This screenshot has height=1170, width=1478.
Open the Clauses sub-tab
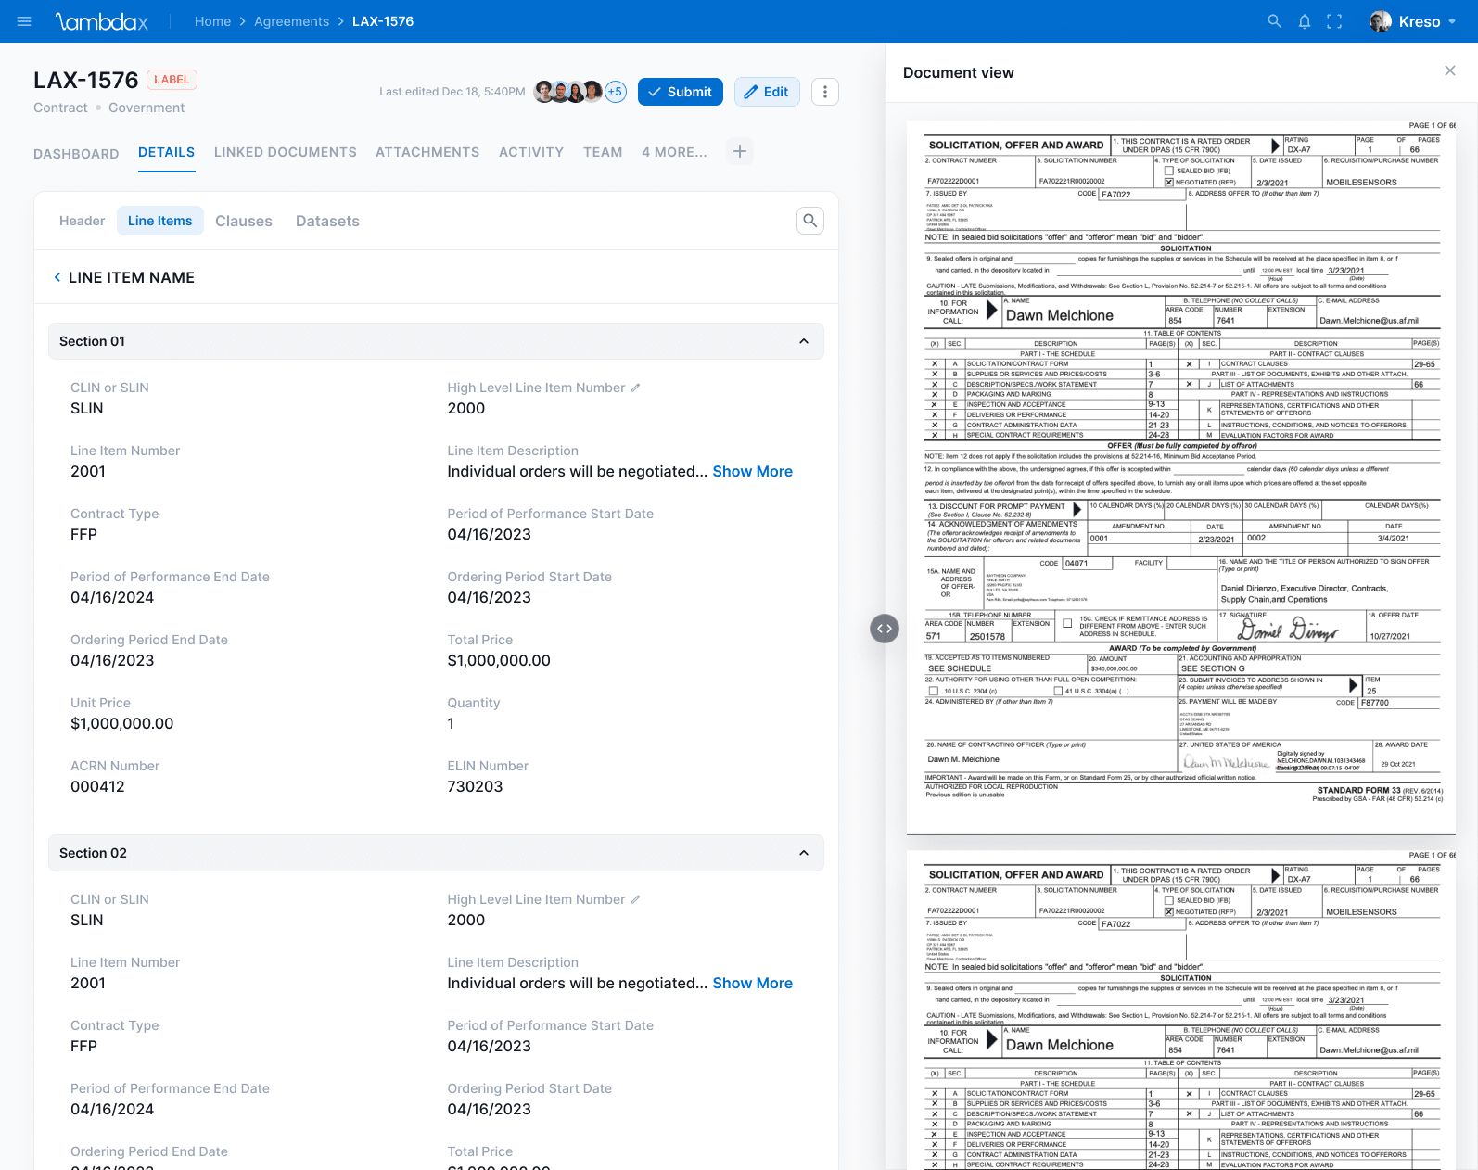click(244, 221)
